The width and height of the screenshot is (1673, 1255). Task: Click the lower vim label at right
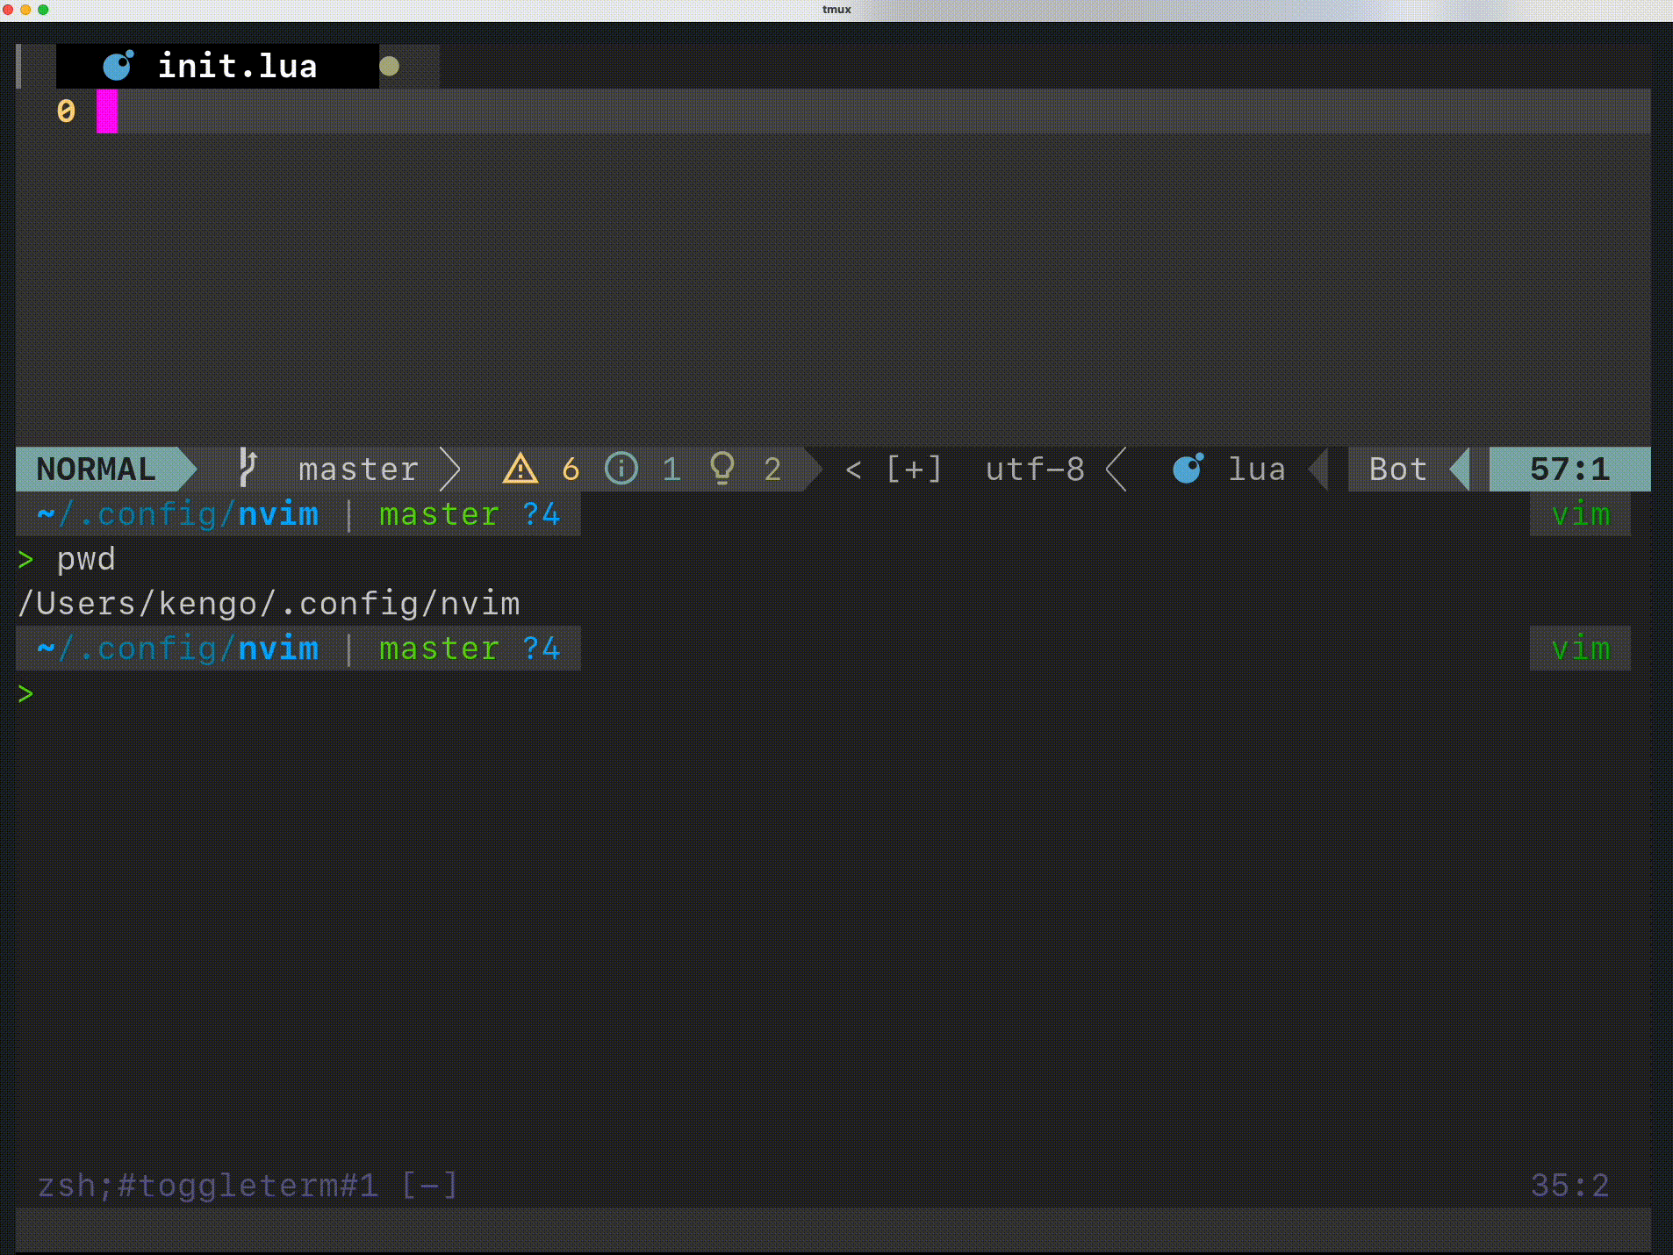tap(1581, 649)
